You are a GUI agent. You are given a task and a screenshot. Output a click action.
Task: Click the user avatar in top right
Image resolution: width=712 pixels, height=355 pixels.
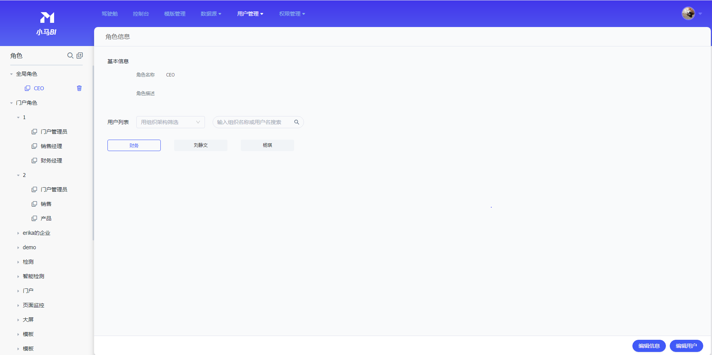pos(688,14)
